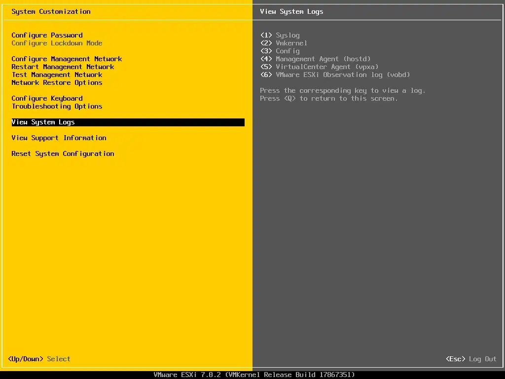Click the <Esc> Log Out hint
Image resolution: width=505 pixels, height=379 pixels.
pyautogui.click(x=471, y=359)
